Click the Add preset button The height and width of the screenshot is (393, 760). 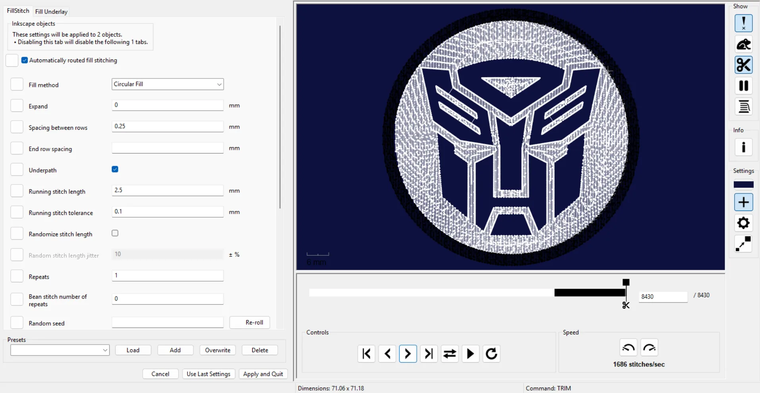click(175, 350)
